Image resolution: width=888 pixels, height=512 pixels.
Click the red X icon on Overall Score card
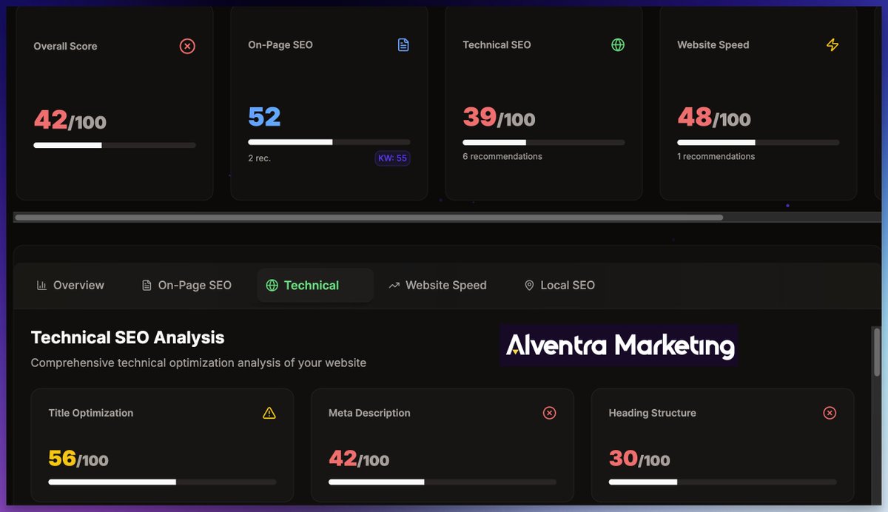(x=187, y=47)
